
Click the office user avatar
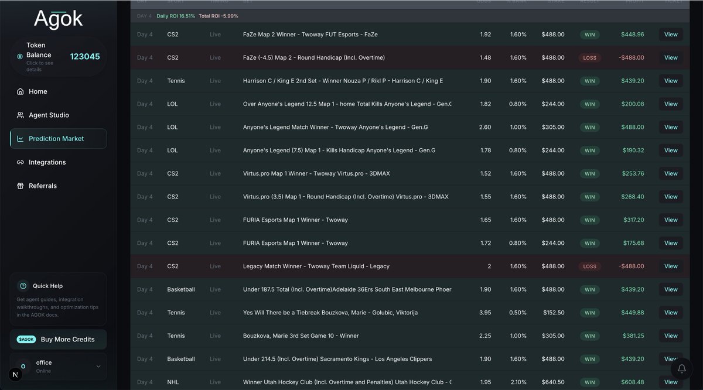click(x=23, y=366)
